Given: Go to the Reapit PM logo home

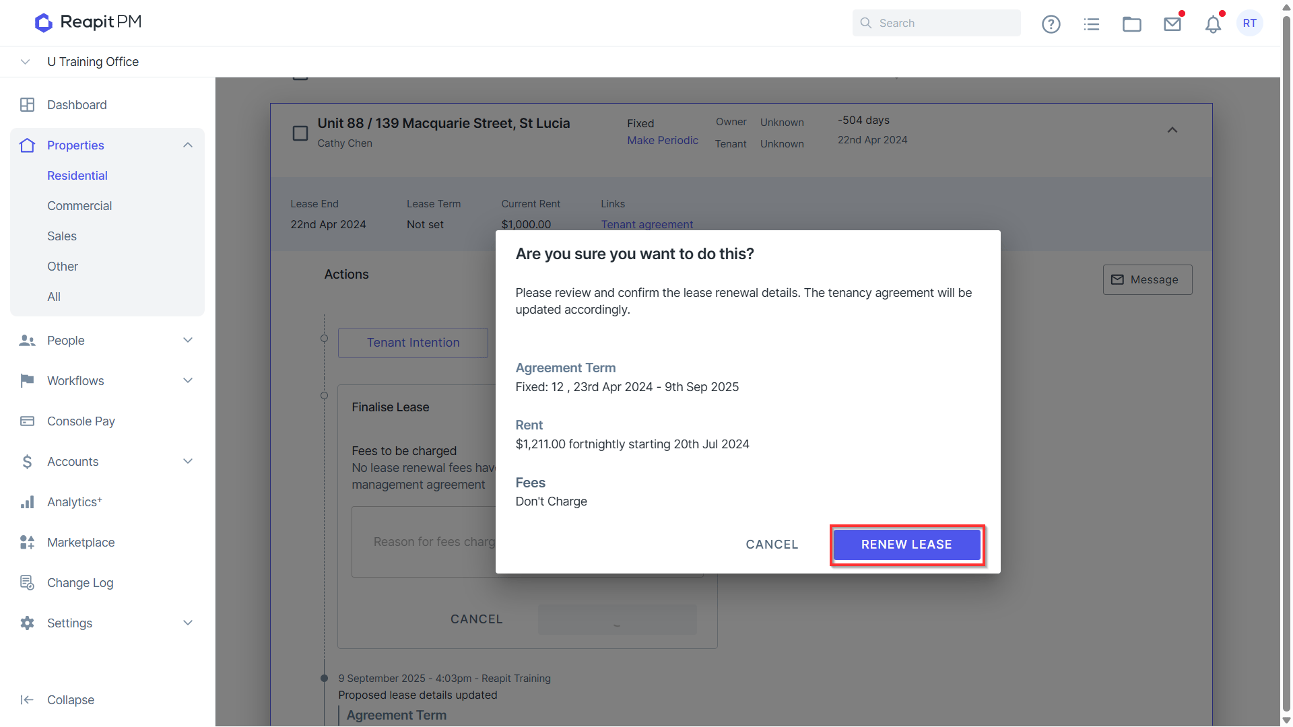Looking at the screenshot, I should coord(88,22).
